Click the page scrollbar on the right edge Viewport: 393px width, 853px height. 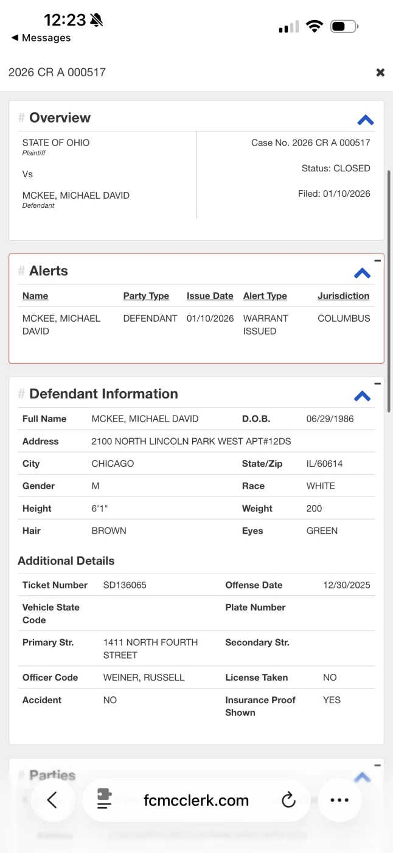click(389, 291)
